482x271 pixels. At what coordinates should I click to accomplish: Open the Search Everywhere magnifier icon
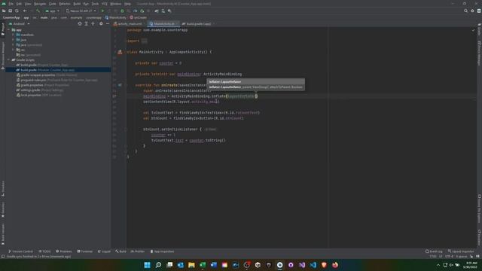tap(465, 11)
